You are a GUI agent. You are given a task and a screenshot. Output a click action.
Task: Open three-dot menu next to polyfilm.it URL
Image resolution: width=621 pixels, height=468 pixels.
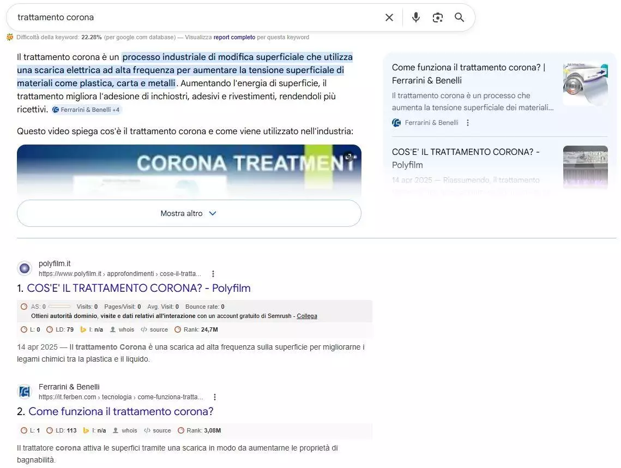[x=213, y=274]
